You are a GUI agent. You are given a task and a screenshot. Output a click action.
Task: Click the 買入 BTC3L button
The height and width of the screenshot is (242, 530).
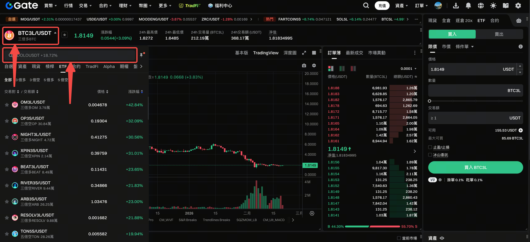(x=475, y=167)
